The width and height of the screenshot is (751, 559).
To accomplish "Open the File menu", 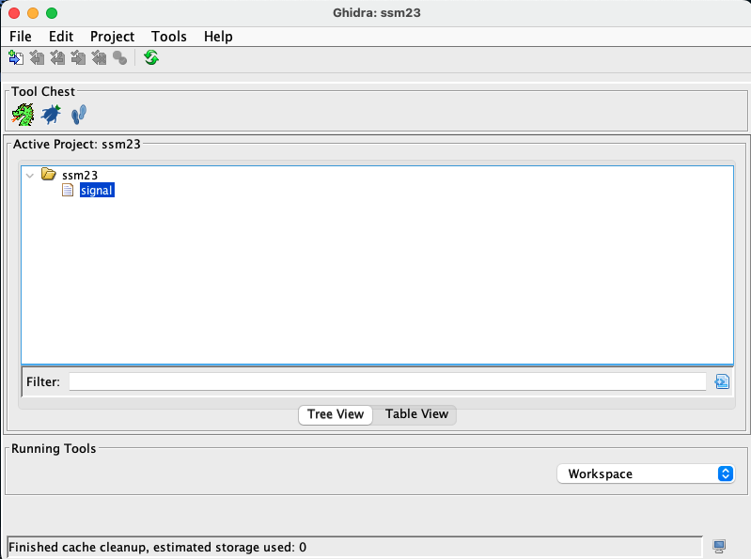I will point(20,37).
